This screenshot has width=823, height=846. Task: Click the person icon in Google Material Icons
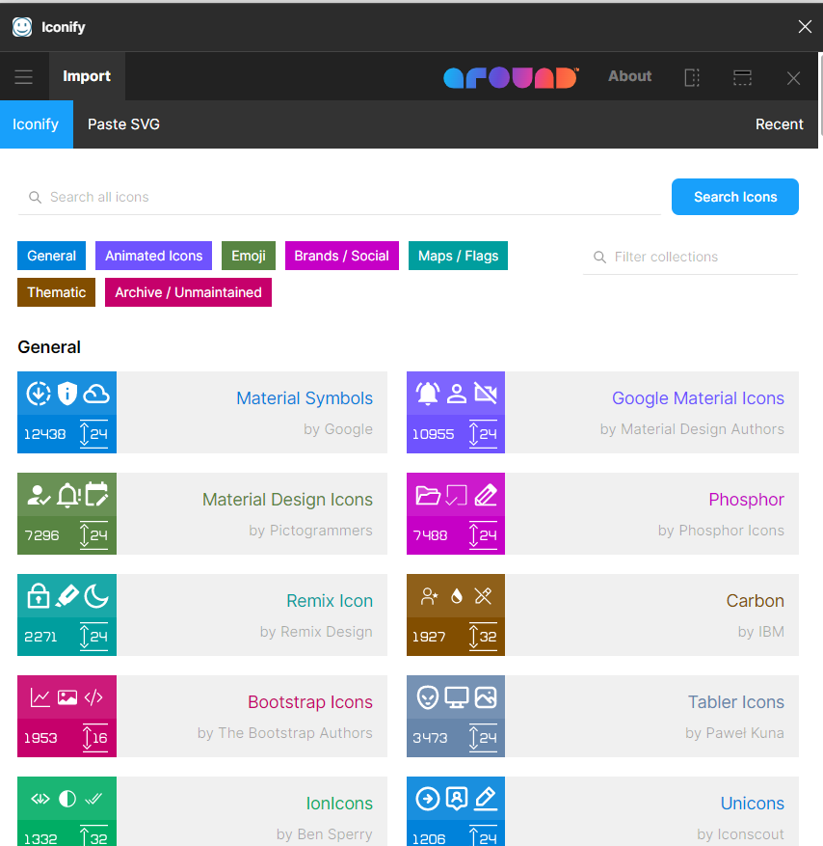point(457,394)
